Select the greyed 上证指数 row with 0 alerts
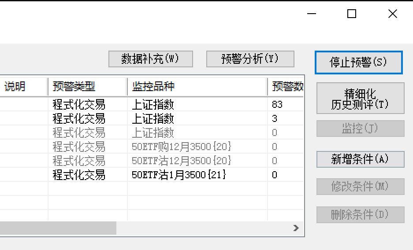Viewport: 413px width, 250px height. [x=153, y=132]
